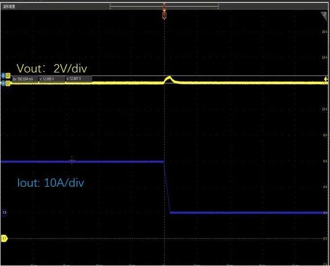Viewport: 330px width, 266px height.
Task: Select the C6 channel ground marker
Action: (x=4, y=213)
